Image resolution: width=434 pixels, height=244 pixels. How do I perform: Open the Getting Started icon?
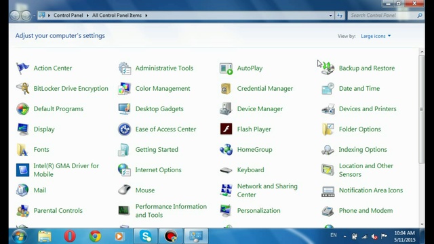click(x=123, y=150)
